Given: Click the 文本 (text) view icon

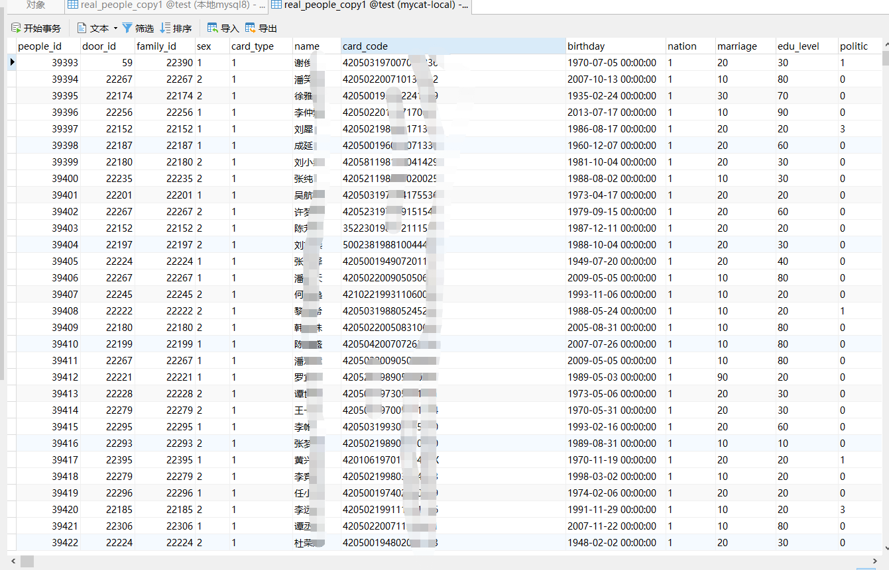Looking at the screenshot, I should (x=82, y=28).
